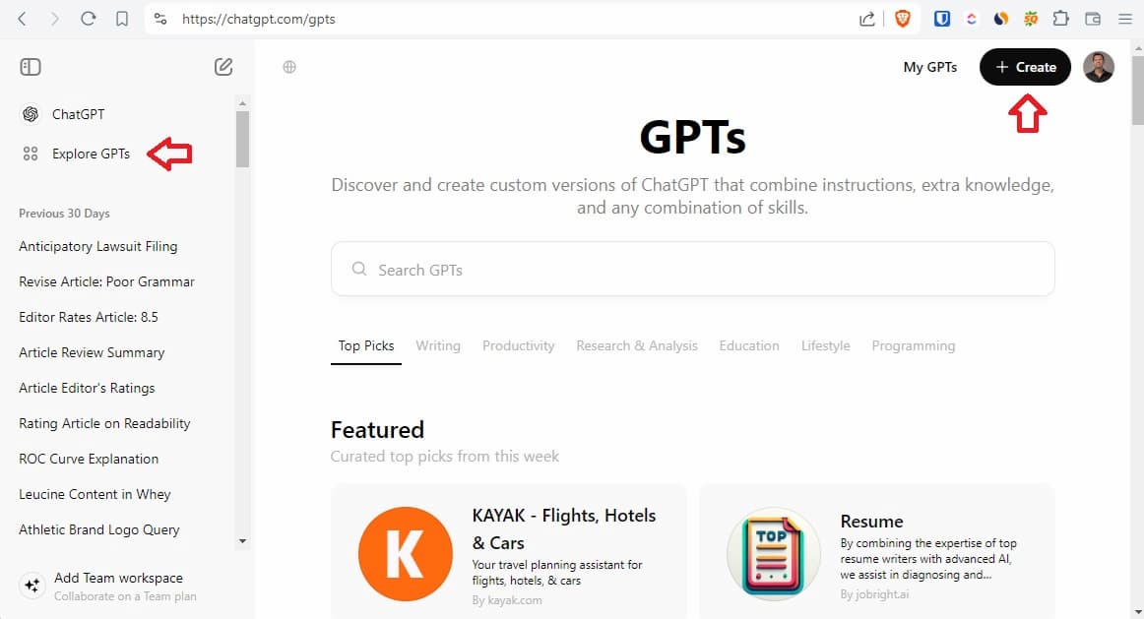Viewport: 1144px width, 619px height.
Task: Switch to the Lifestyle tab
Action: coord(825,345)
